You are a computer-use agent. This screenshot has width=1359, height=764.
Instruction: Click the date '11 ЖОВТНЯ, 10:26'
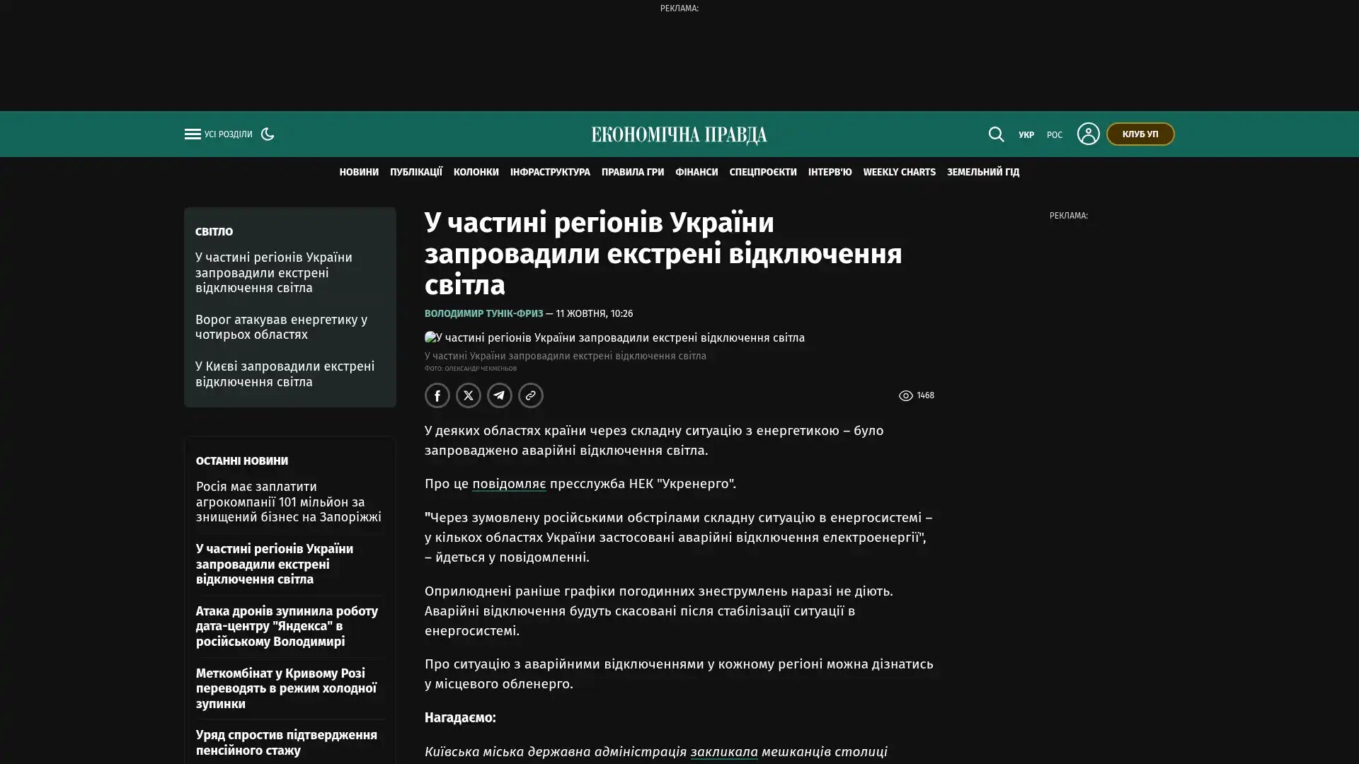click(594, 313)
